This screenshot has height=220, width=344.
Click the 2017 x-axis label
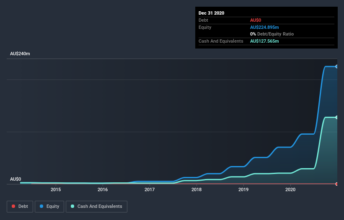pos(150,189)
